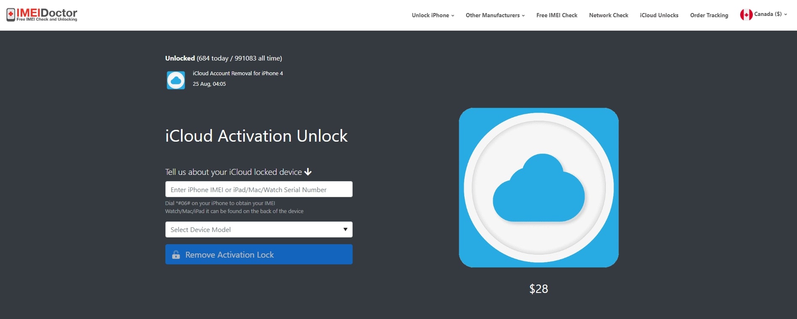Image resolution: width=797 pixels, height=319 pixels.
Task: Go to Free IMEI Check
Action: click(x=557, y=15)
